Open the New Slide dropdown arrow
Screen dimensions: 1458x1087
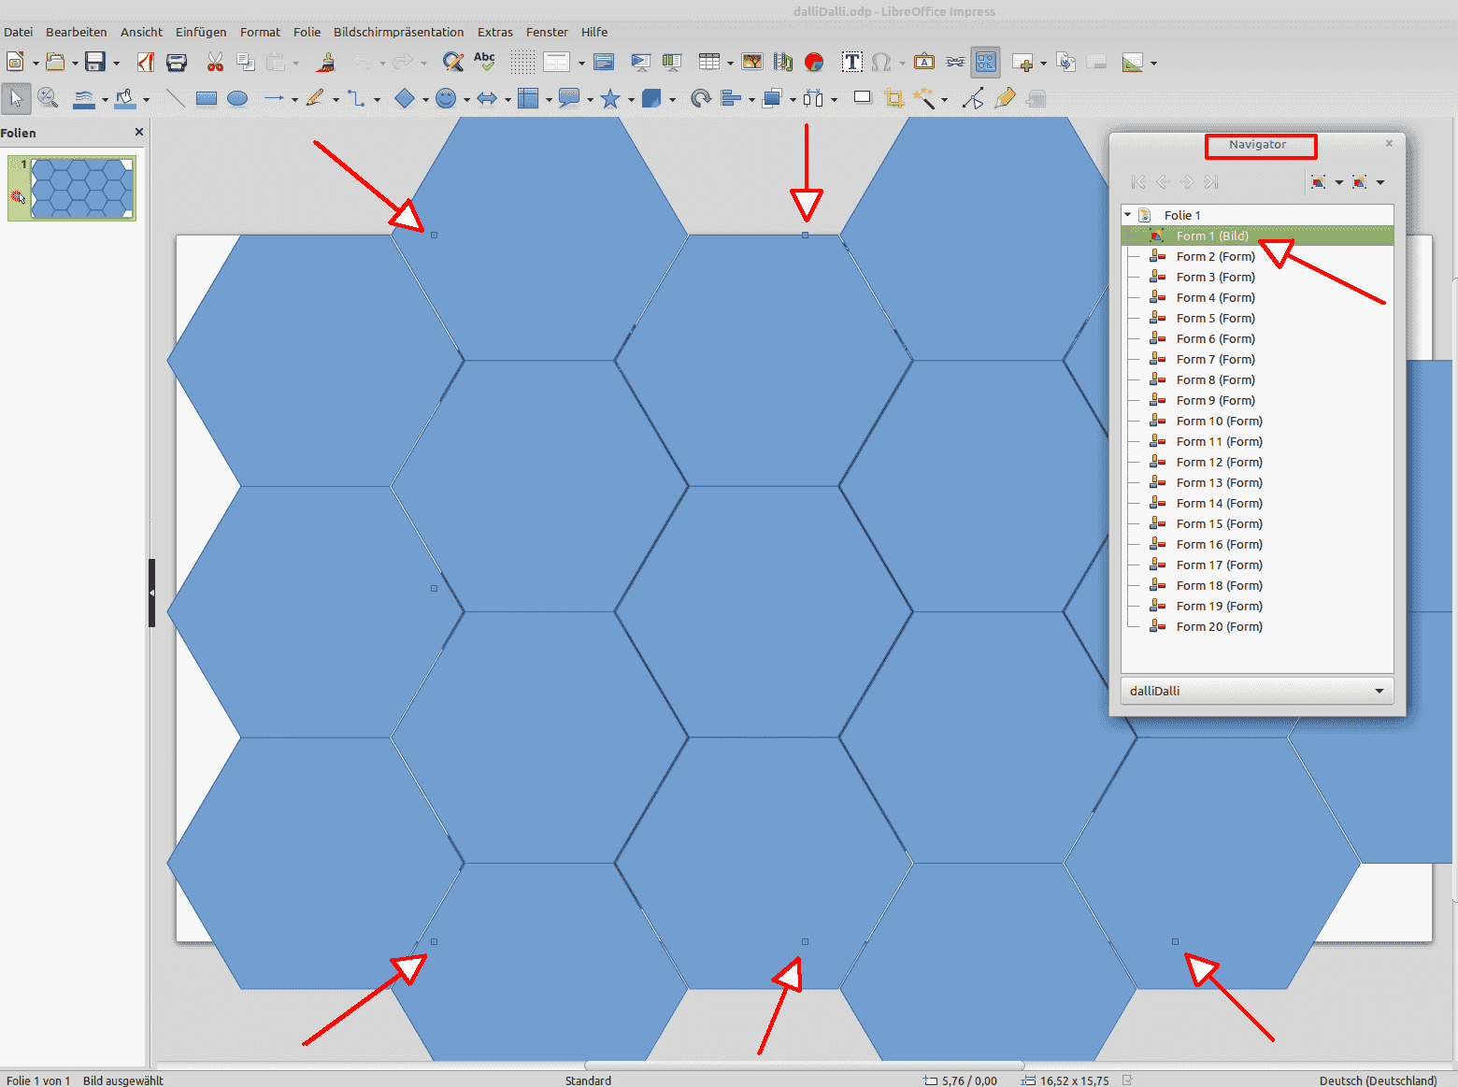1043,64
